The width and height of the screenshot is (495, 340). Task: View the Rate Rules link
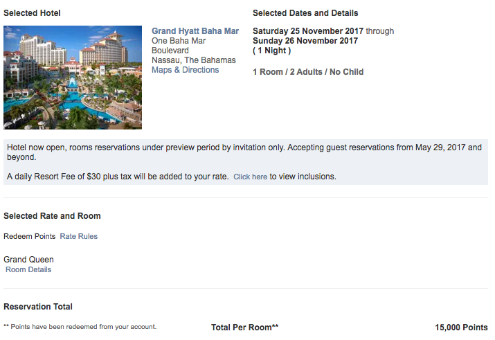78,236
